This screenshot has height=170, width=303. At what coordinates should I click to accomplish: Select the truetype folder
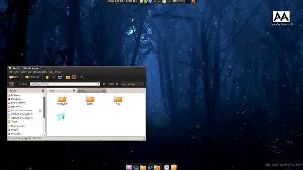tap(62, 101)
